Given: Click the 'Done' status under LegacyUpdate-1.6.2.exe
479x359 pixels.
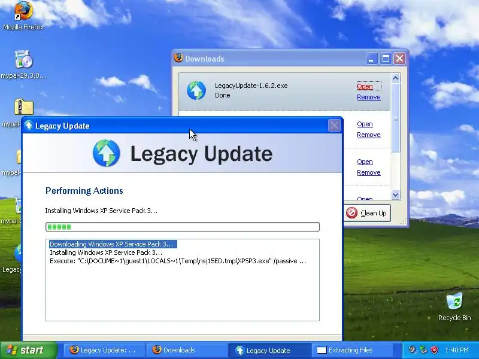Looking at the screenshot, I should click(222, 95).
